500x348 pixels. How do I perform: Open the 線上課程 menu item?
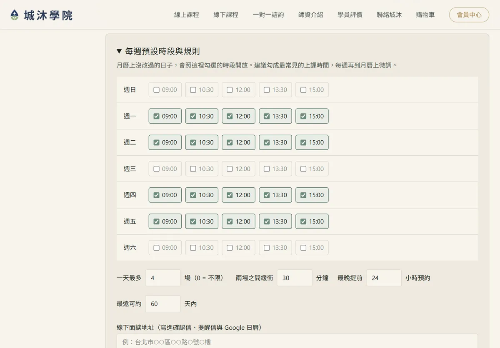pos(186,15)
